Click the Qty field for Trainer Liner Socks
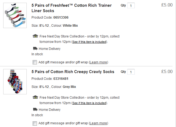The width and height of the screenshot is (176, 127). click(131, 6)
